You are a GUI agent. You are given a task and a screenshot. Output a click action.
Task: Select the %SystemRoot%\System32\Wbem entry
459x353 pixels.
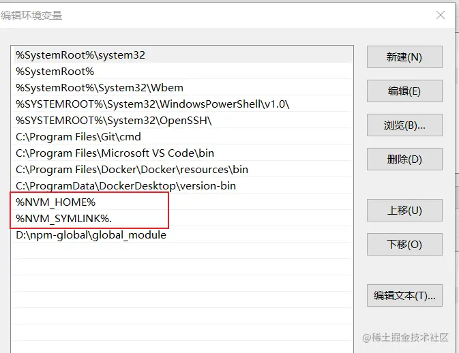click(99, 88)
